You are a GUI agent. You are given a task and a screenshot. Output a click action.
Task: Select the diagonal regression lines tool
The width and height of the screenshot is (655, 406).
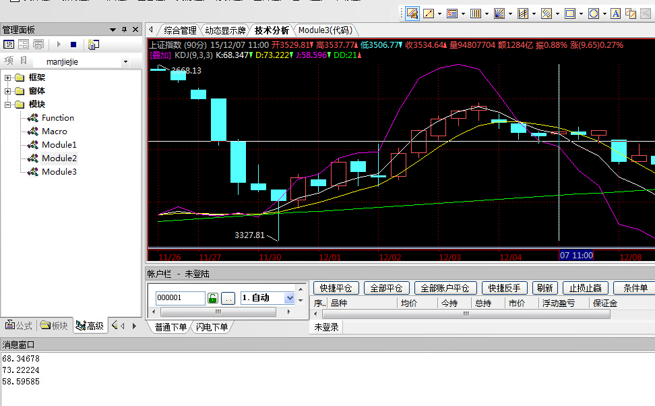(x=547, y=13)
